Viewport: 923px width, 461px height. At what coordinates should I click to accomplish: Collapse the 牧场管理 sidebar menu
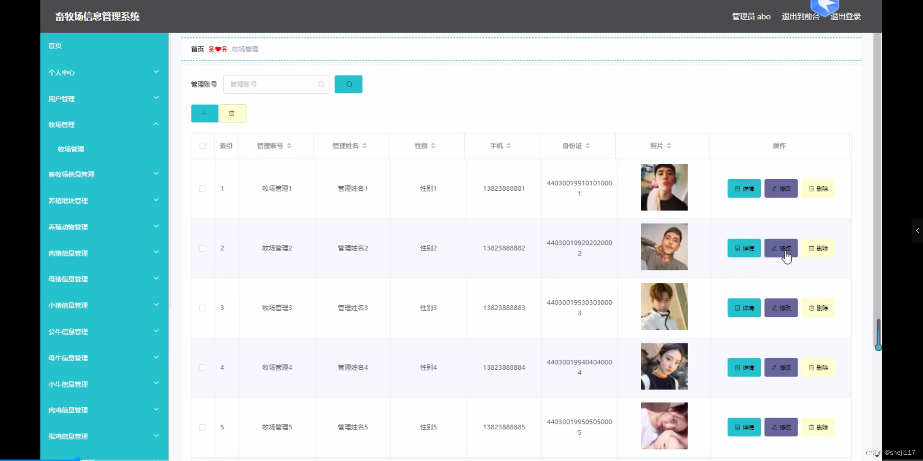[104, 124]
